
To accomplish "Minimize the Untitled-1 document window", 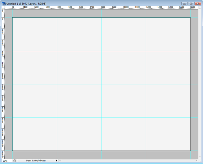I will pos(184,4).
